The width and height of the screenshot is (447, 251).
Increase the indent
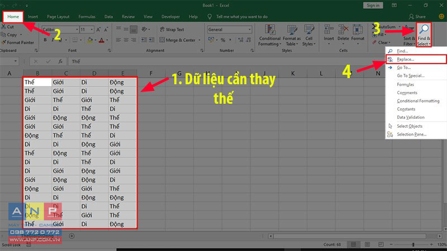151,40
